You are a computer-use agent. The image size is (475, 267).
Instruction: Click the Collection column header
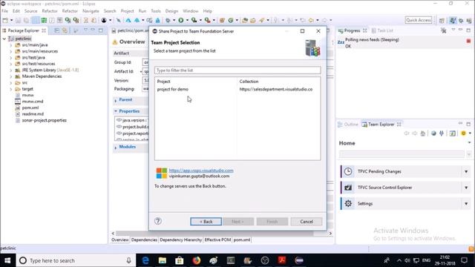(249, 82)
